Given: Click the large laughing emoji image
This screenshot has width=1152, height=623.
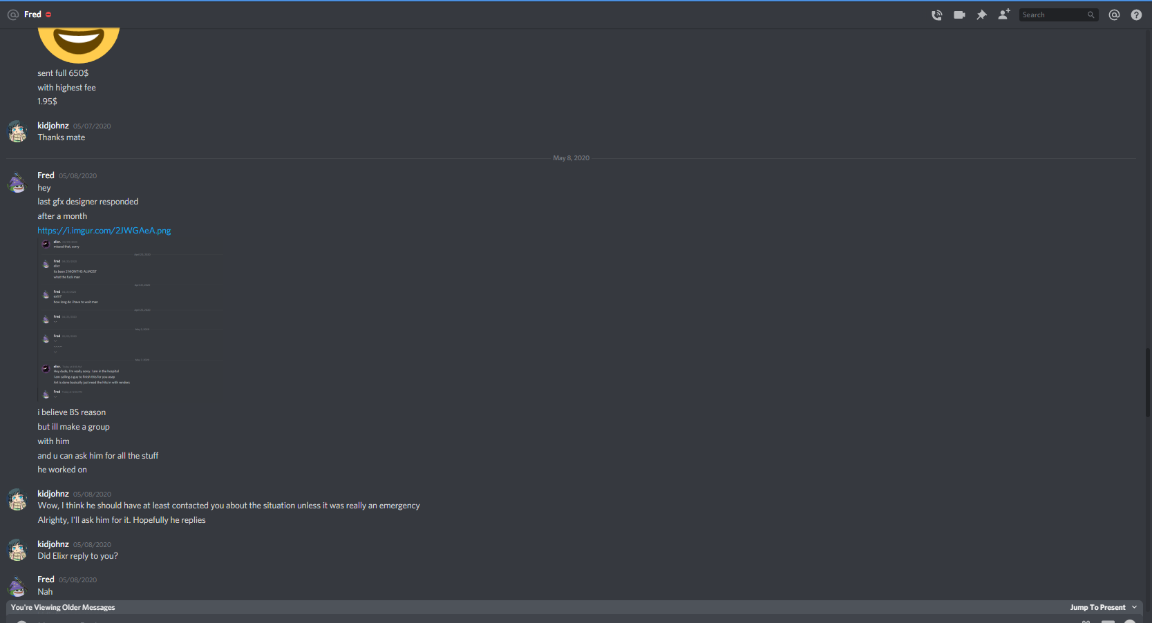Looking at the screenshot, I should tap(79, 45).
